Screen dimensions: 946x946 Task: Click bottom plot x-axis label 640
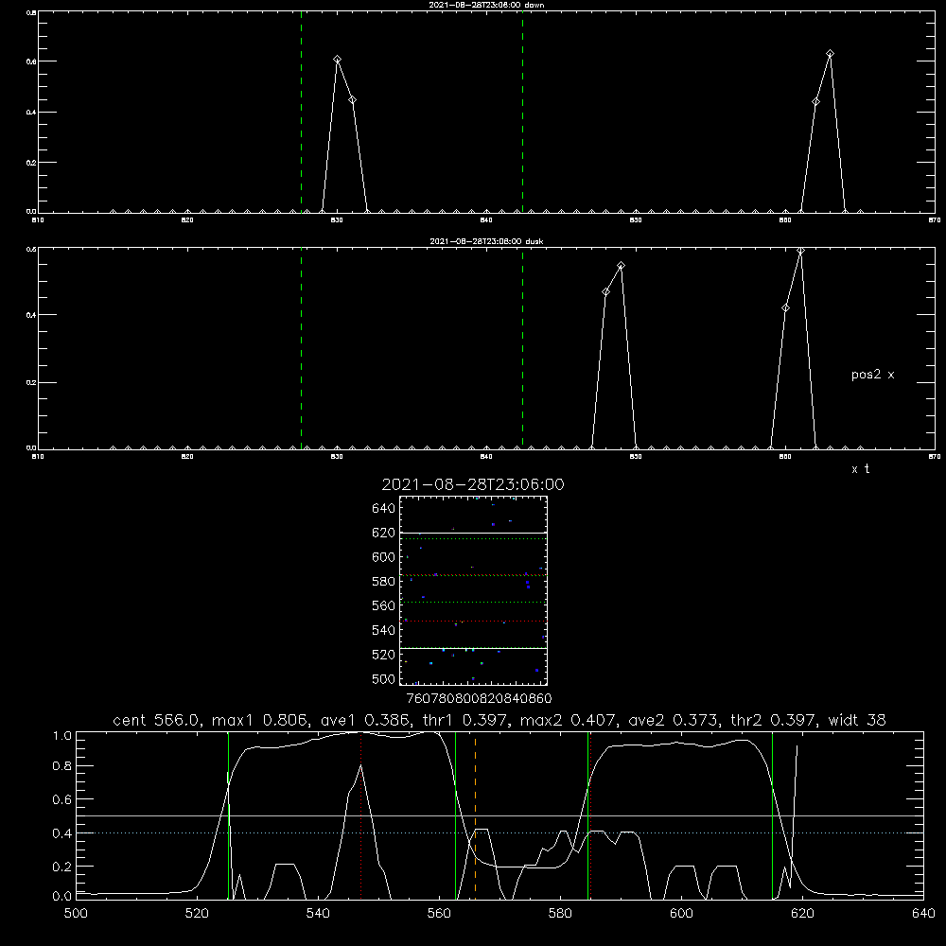[923, 914]
